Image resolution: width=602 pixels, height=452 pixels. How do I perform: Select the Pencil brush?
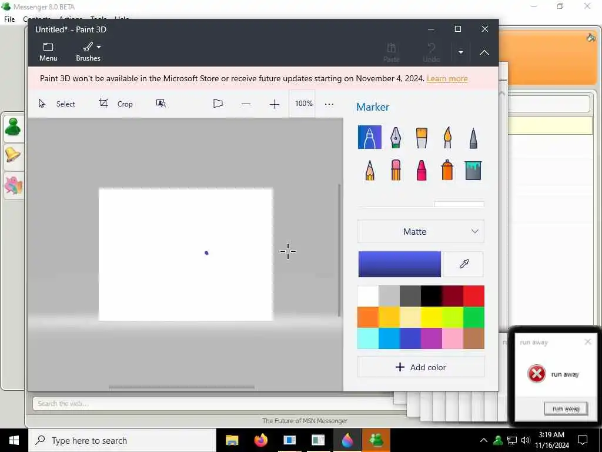[370, 170]
